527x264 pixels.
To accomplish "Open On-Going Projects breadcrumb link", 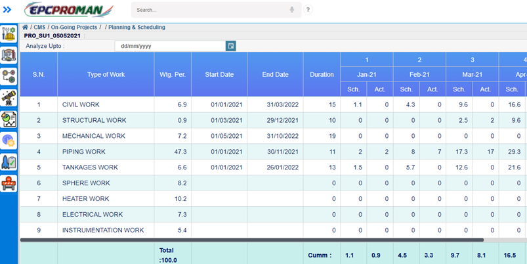I will click(74, 27).
